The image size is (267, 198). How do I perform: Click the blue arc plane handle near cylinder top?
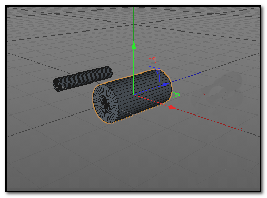tap(155, 74)
